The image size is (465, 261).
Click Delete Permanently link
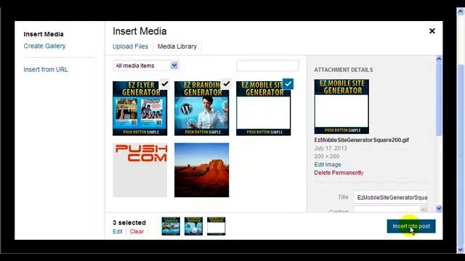point(339,173)
